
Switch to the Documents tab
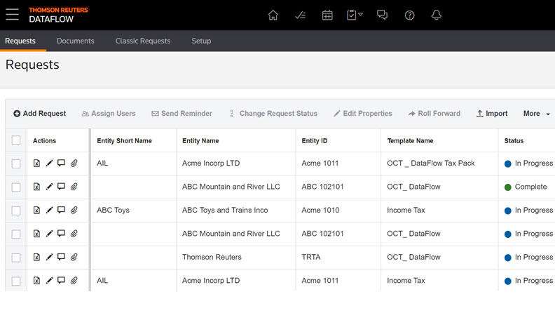click(x=75, y=41)
